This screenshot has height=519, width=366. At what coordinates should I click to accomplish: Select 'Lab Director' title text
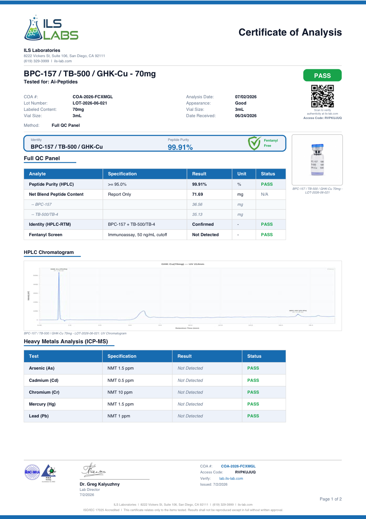coord(90,490)
